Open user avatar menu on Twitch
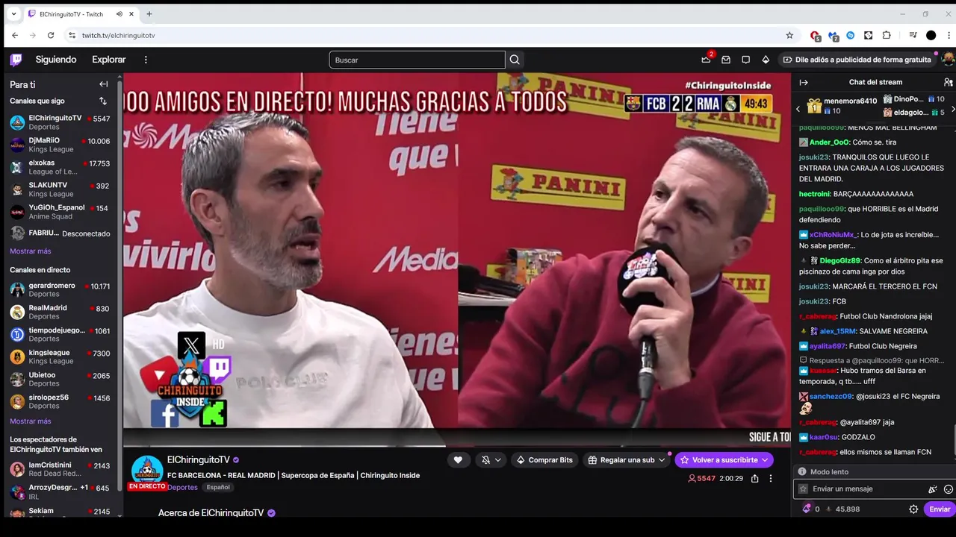This screenshot has width=956, height=537. pyautogui.click(x=948, y=60)
